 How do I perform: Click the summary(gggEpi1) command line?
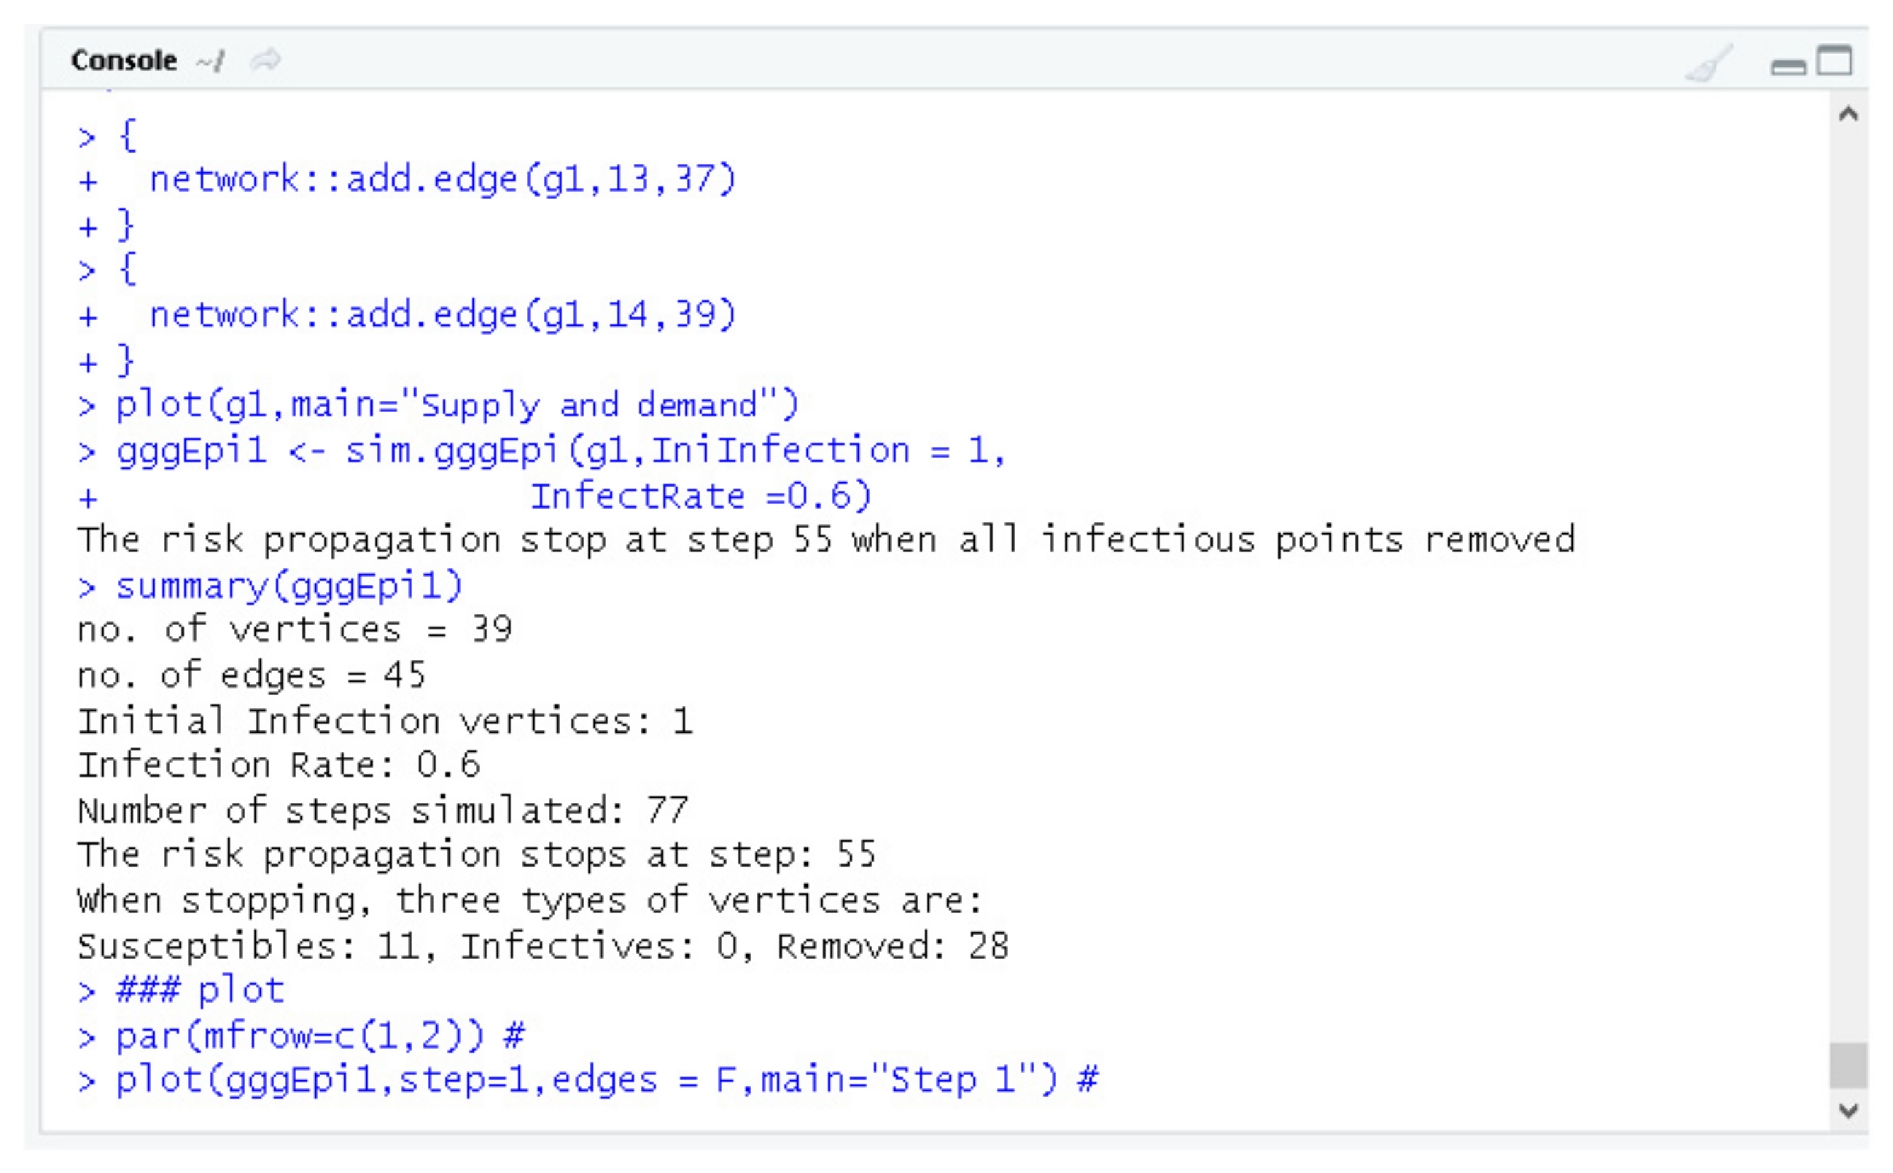tap(289, 587)
